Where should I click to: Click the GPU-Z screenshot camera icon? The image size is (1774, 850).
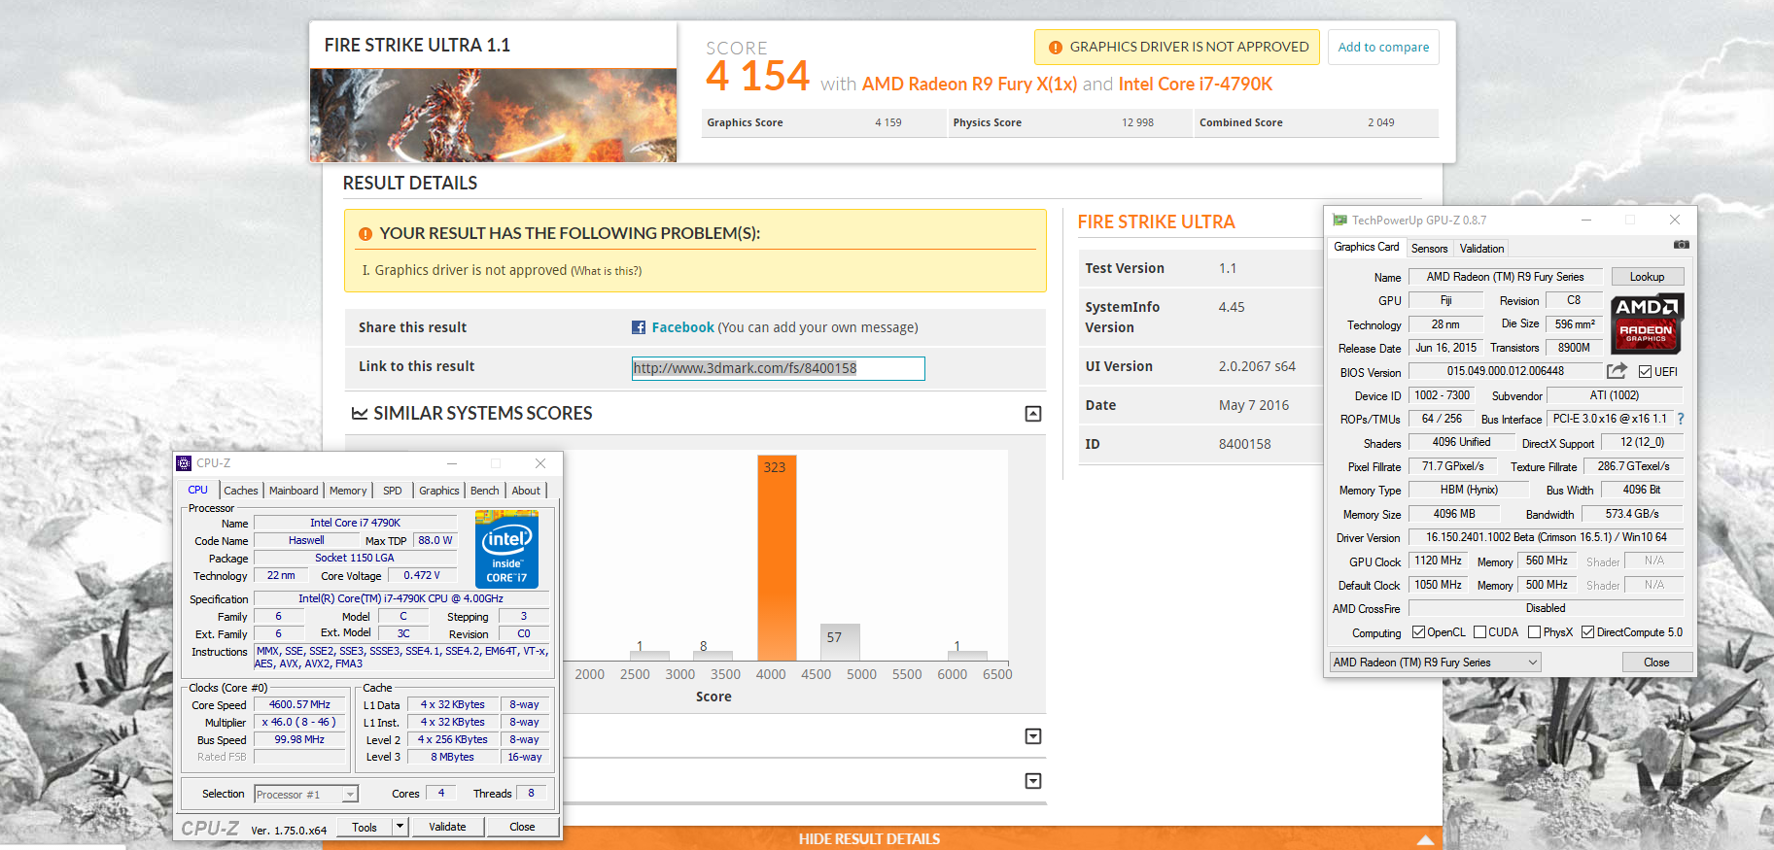[x=1681, y=245]
